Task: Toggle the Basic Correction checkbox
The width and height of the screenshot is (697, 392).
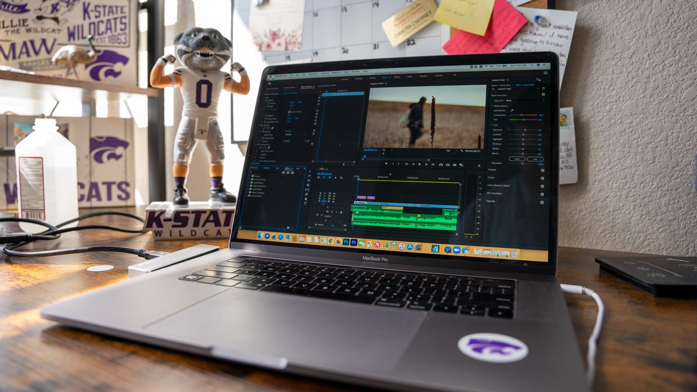Action: click(x=543, y=94)
